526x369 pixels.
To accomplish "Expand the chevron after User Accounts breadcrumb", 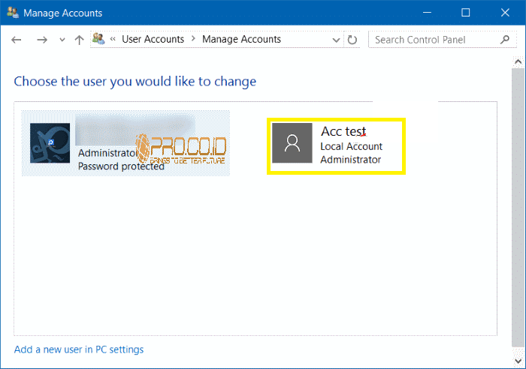I will pos(193,39).
